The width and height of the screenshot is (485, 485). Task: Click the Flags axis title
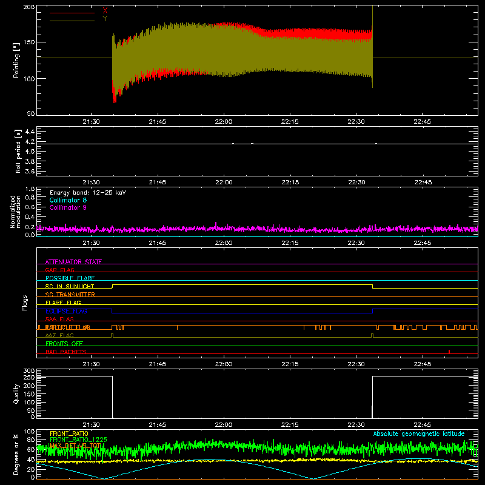[x=25, y=303]
